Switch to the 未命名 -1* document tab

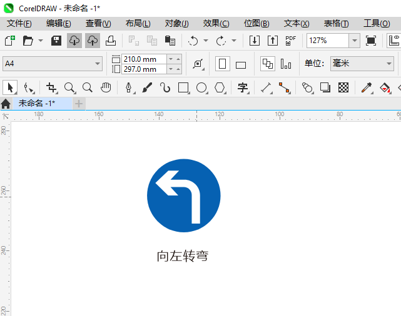click(42, 104)
